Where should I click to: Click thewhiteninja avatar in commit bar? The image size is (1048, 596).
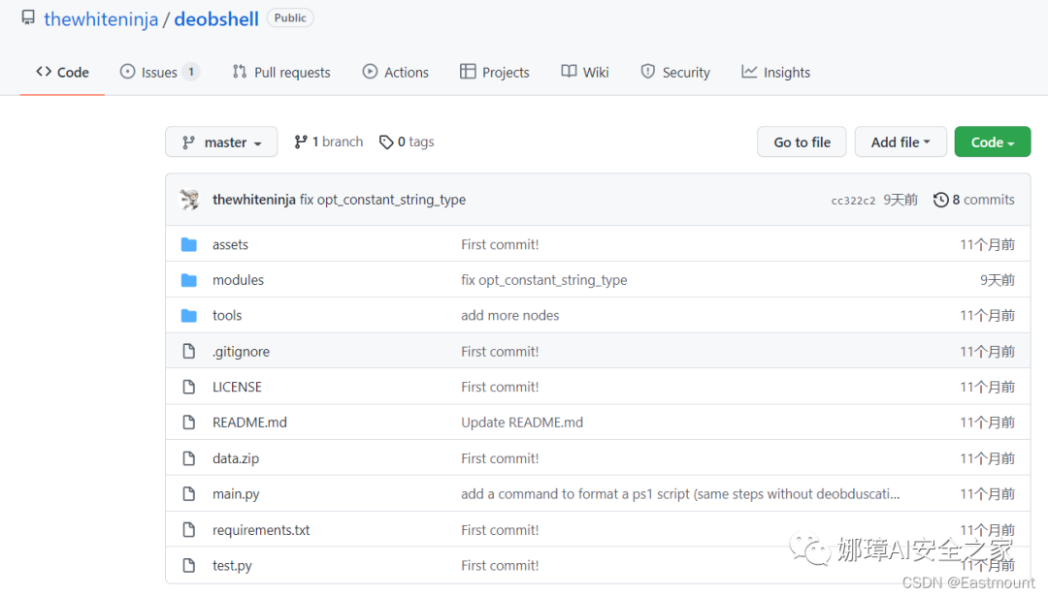(x=190, y=200)
